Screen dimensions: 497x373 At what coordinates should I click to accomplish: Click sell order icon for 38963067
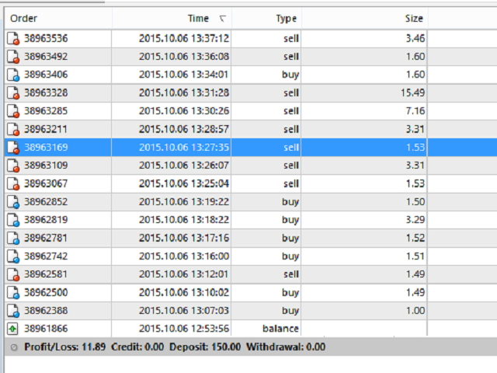[x=13, y=183]
